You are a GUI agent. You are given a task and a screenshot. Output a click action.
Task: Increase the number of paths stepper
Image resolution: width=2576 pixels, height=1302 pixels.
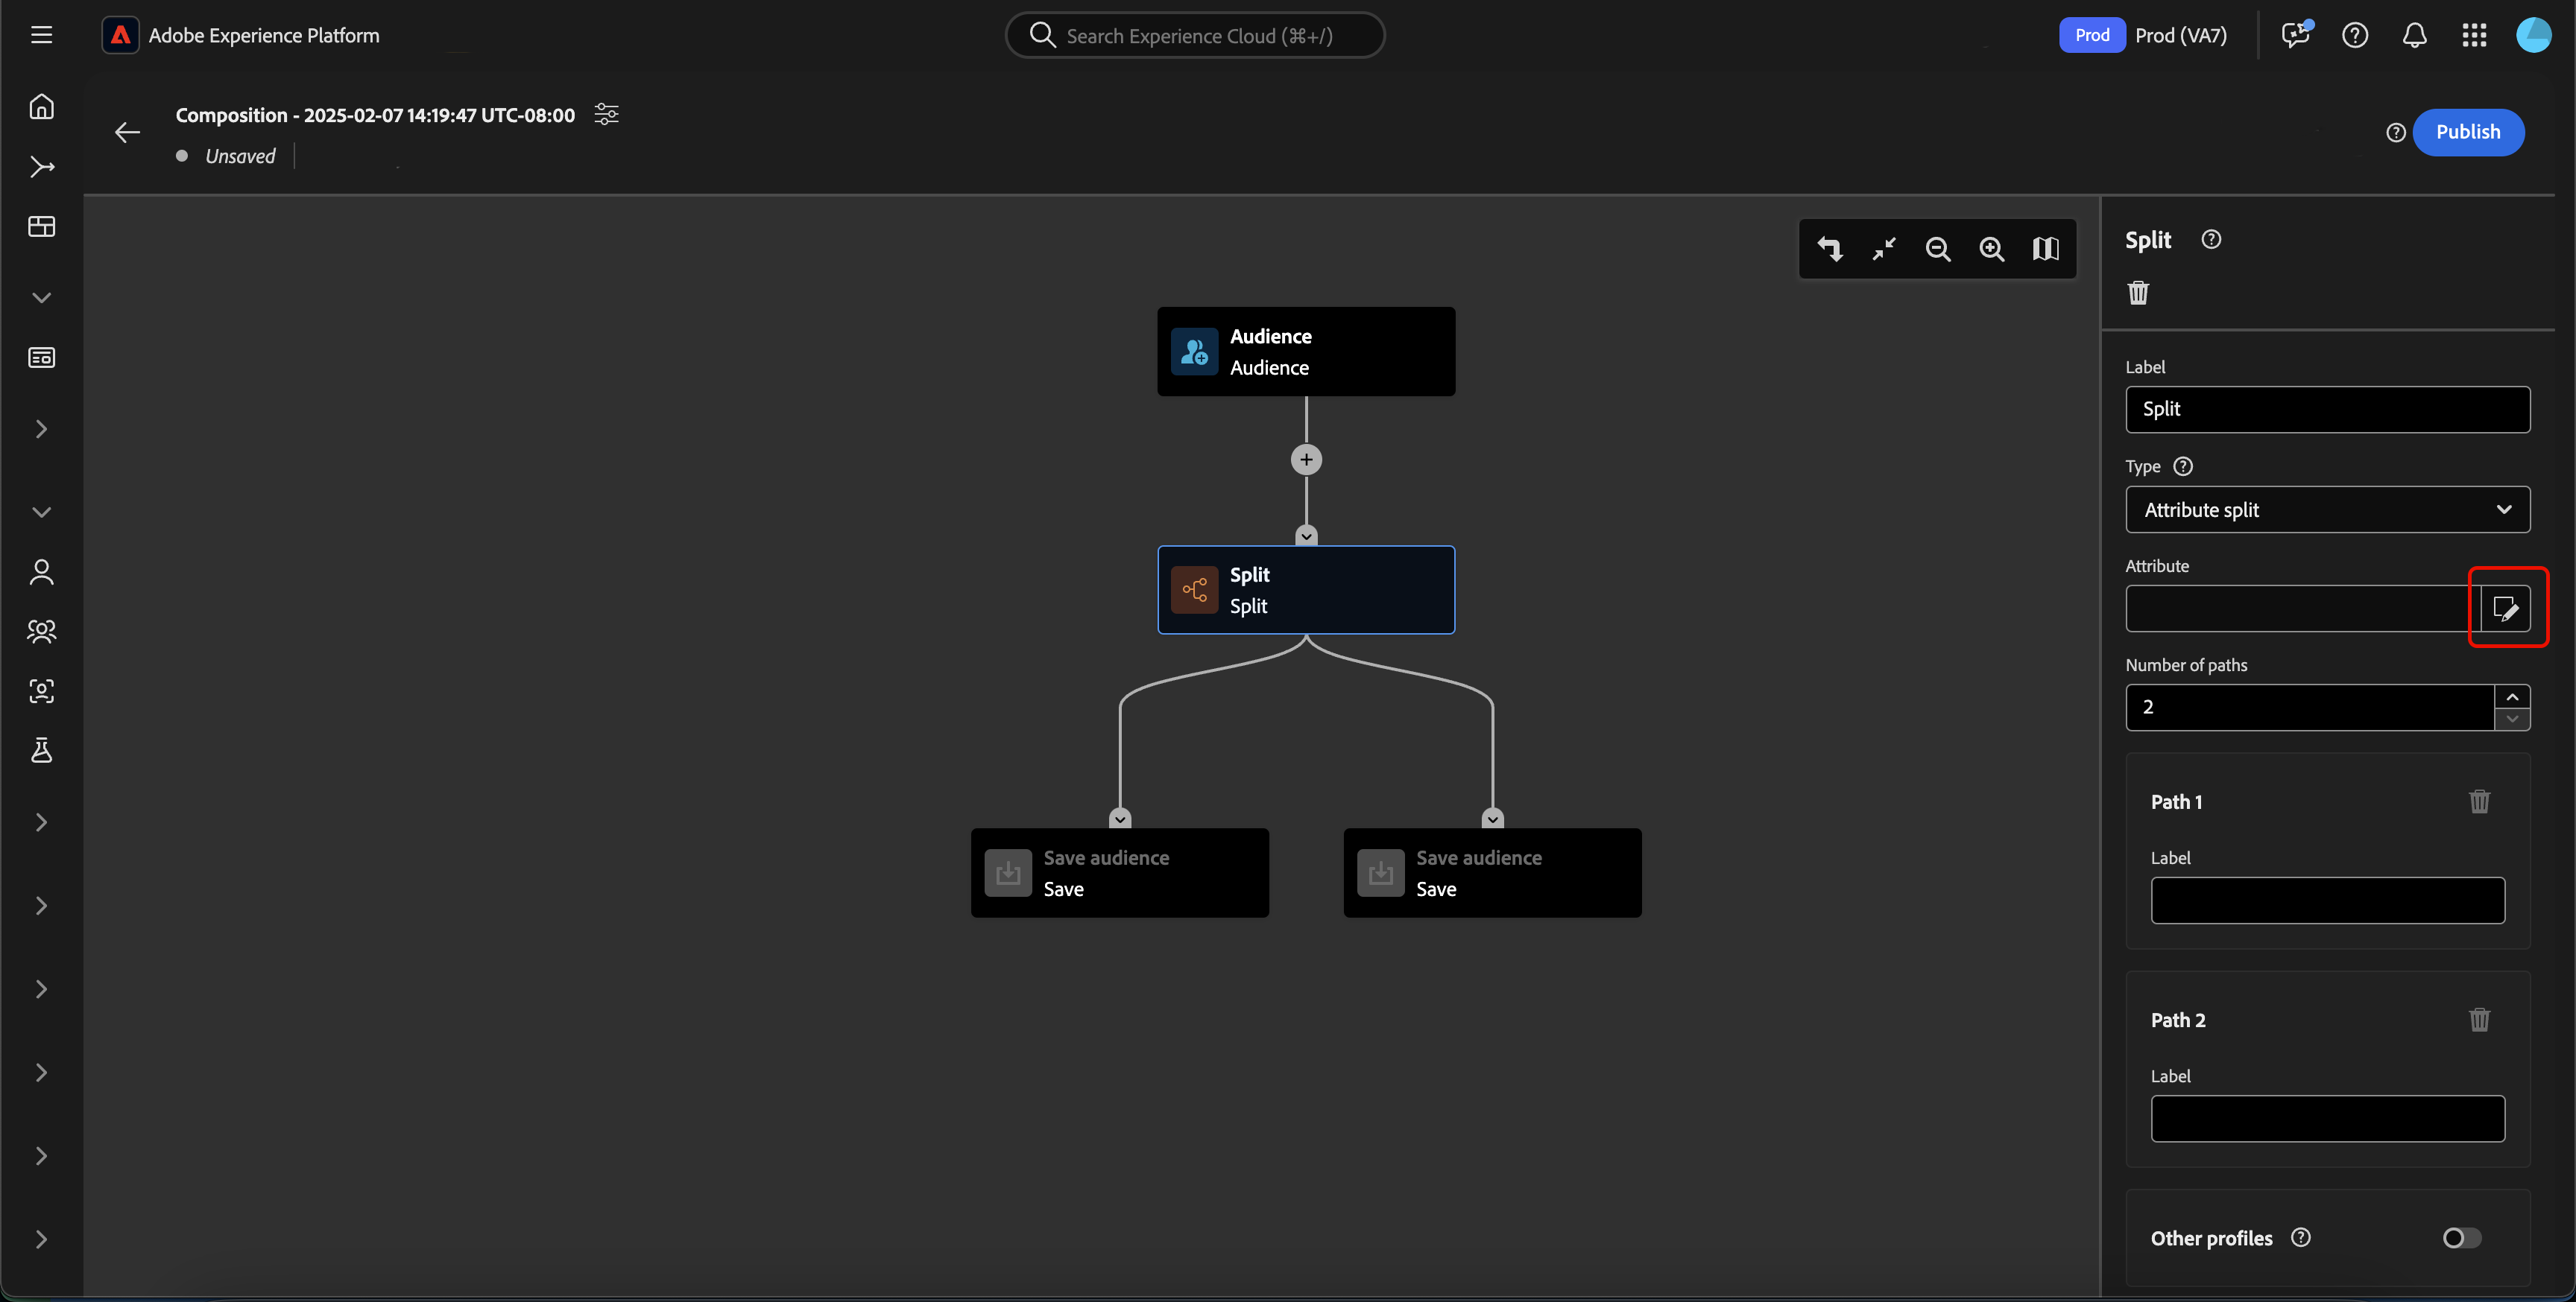[2512, 696]
